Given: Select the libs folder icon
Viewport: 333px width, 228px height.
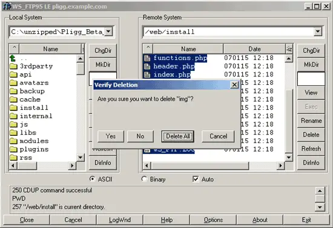Looking at the screenshot, I should point(13,133).
